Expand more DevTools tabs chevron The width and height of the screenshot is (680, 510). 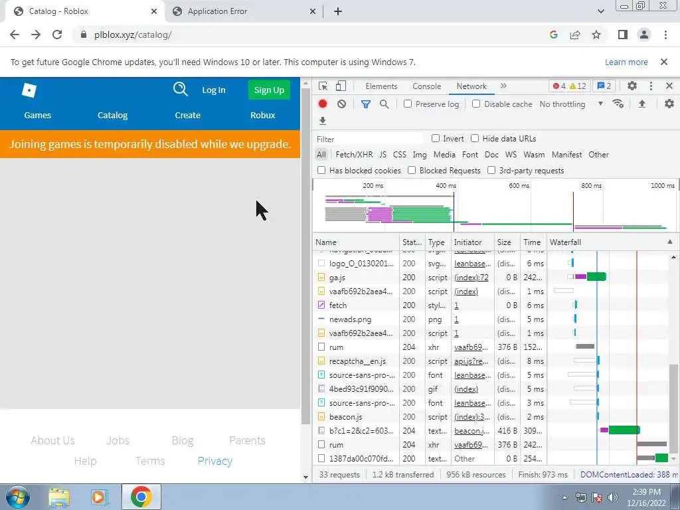click(503, 86)
